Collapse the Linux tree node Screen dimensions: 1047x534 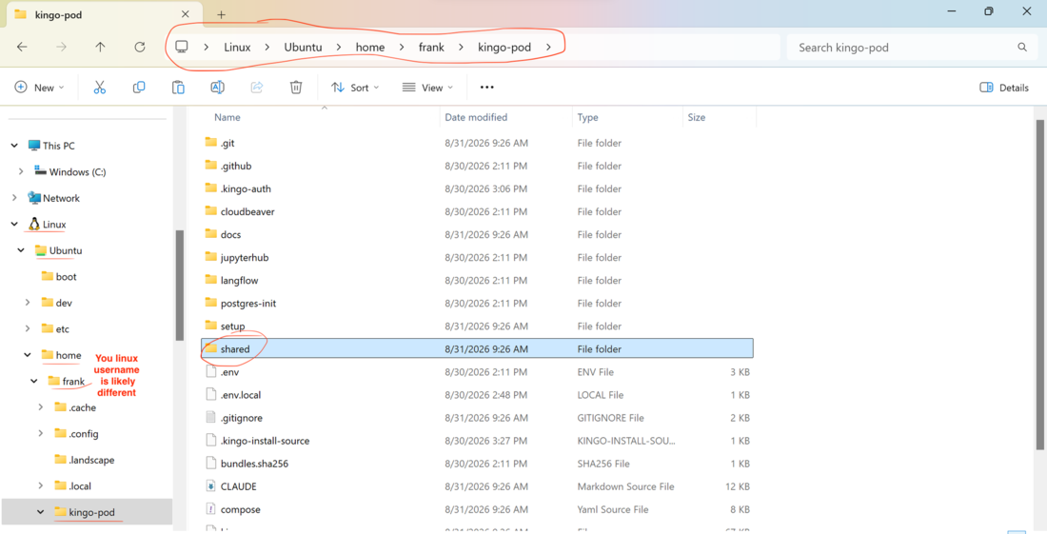(14, 225)
